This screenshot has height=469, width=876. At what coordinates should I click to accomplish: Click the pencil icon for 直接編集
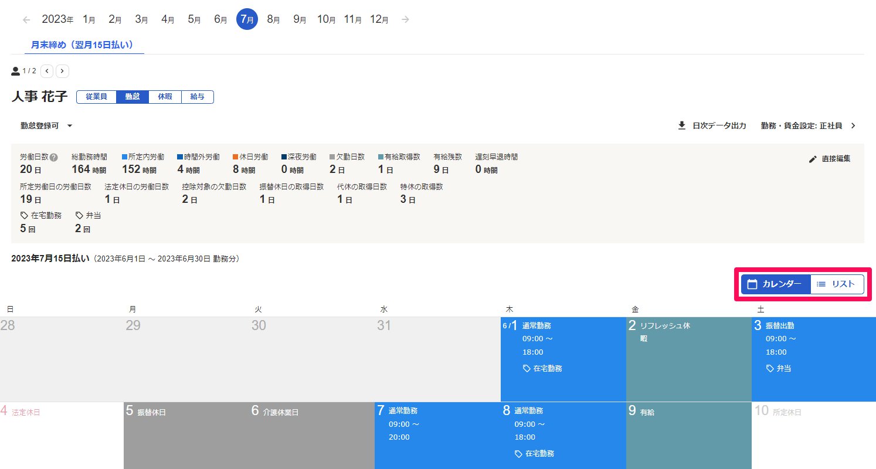point(813,159)
